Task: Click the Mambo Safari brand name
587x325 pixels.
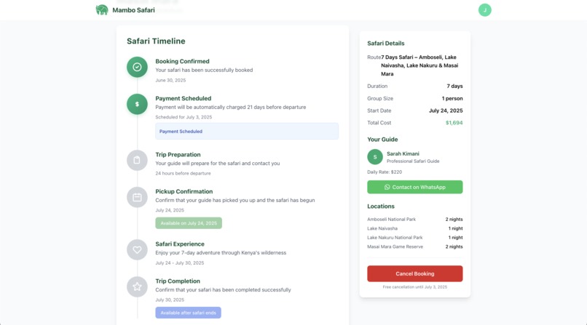Action: coord(133,10)
